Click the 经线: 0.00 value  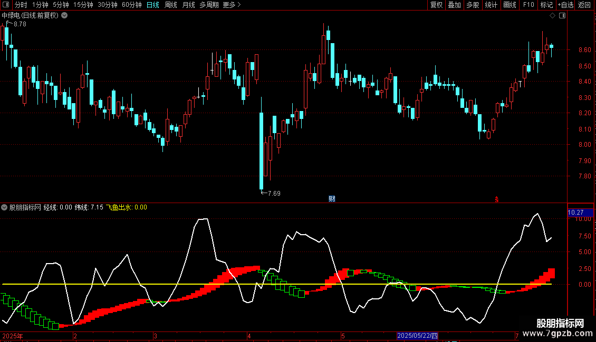(x=58, y=207)
